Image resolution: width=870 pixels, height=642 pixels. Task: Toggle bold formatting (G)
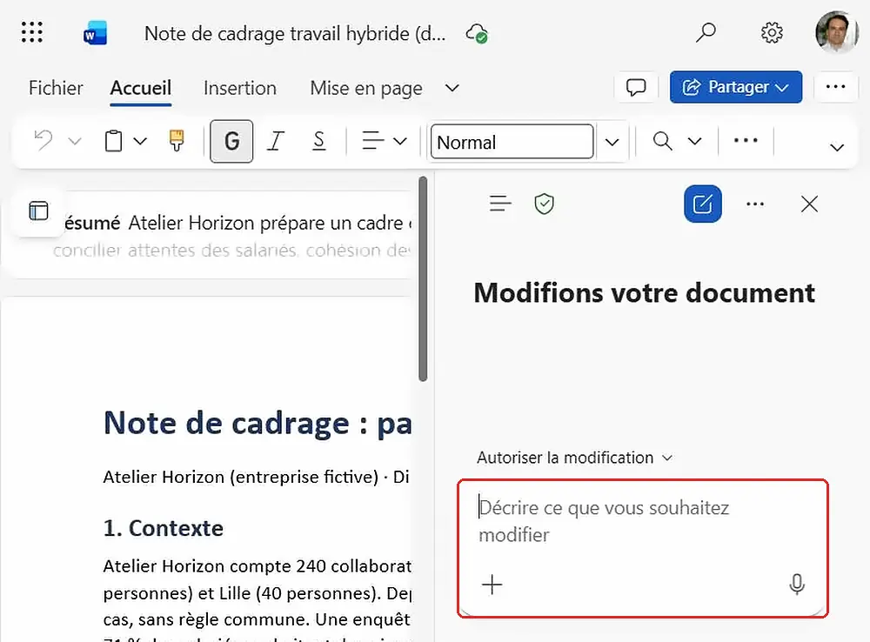[231, 142]
